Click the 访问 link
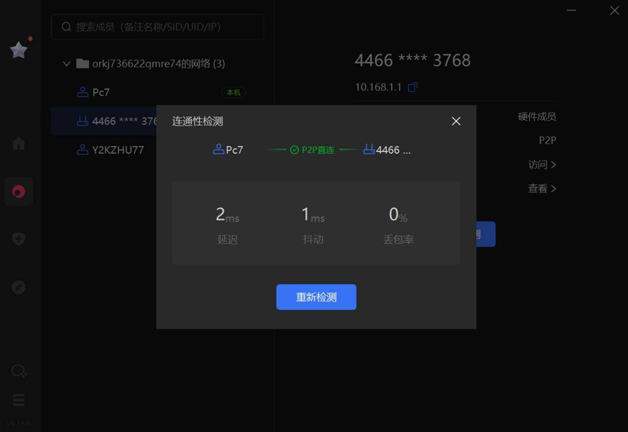This screenshot has width=628, height=432. tap(542, 165)
